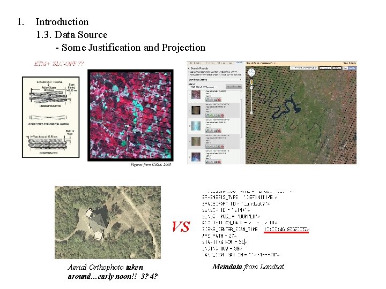Switch to the Results tab

coord(240,63)
